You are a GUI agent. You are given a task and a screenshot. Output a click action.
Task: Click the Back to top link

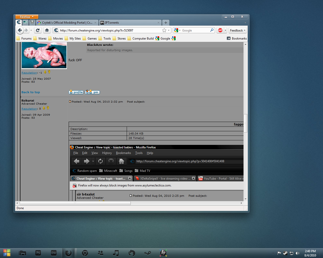click(31, 92)
